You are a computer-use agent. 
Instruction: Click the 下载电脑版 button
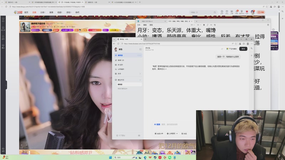coord(232,49)
